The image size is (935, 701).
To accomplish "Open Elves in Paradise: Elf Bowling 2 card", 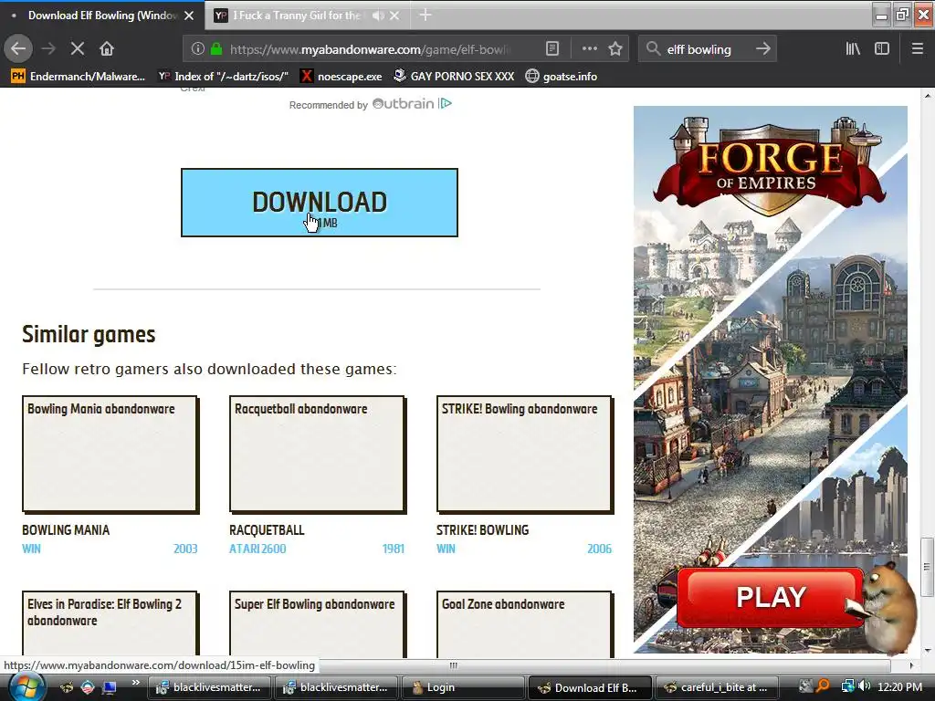I will tap(110, 623).
